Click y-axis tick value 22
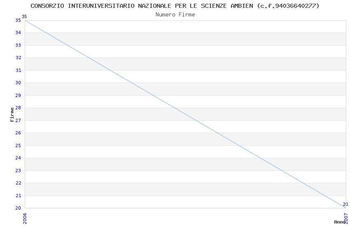The image size is (350, 226). click(18, 183)
